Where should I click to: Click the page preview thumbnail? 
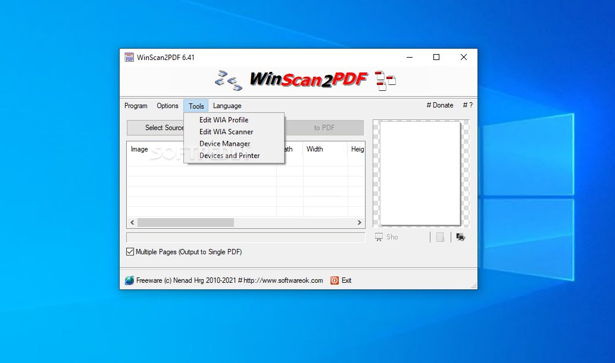(420, 173)
